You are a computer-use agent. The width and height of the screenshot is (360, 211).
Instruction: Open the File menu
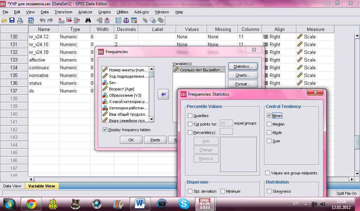click(5, 12)
